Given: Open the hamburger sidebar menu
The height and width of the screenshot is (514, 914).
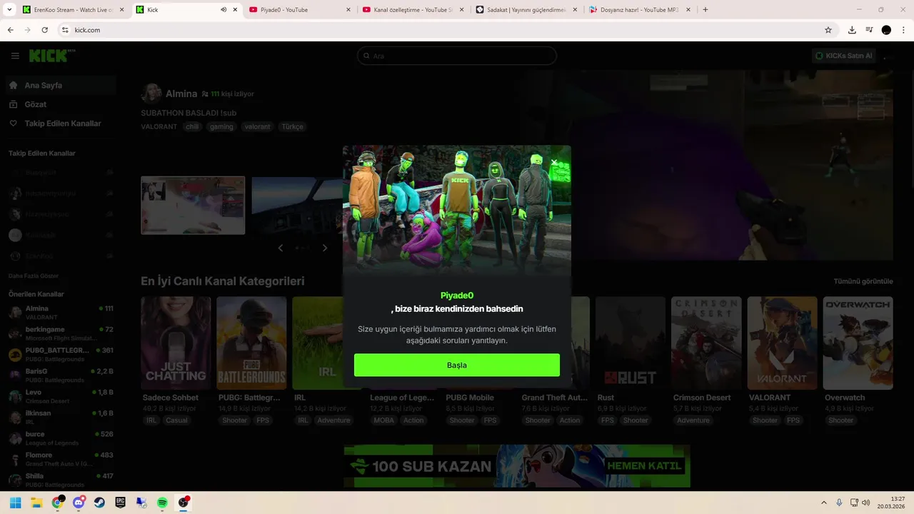Looking at the screenshot, I should [x=15, y=56].
